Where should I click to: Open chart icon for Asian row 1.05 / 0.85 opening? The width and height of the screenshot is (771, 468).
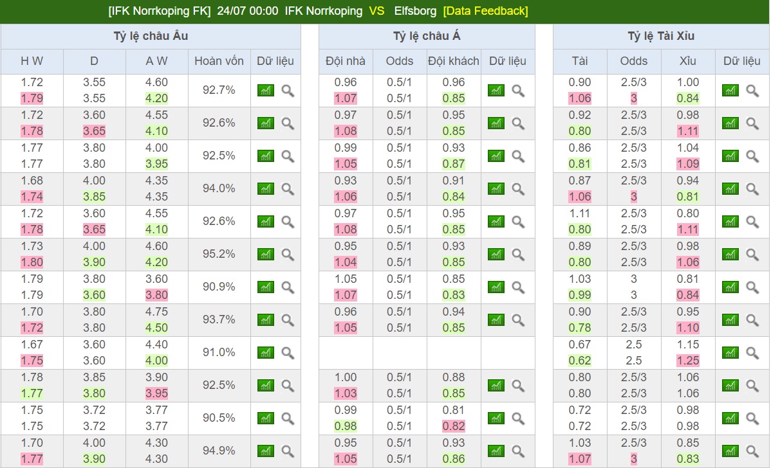496,287
